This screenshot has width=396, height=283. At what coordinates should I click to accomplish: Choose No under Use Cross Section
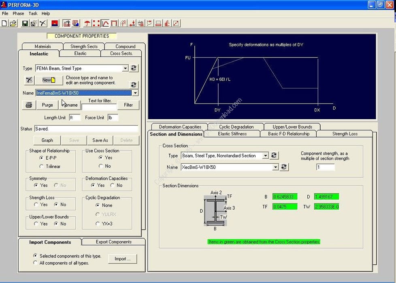tap(101, 166)
